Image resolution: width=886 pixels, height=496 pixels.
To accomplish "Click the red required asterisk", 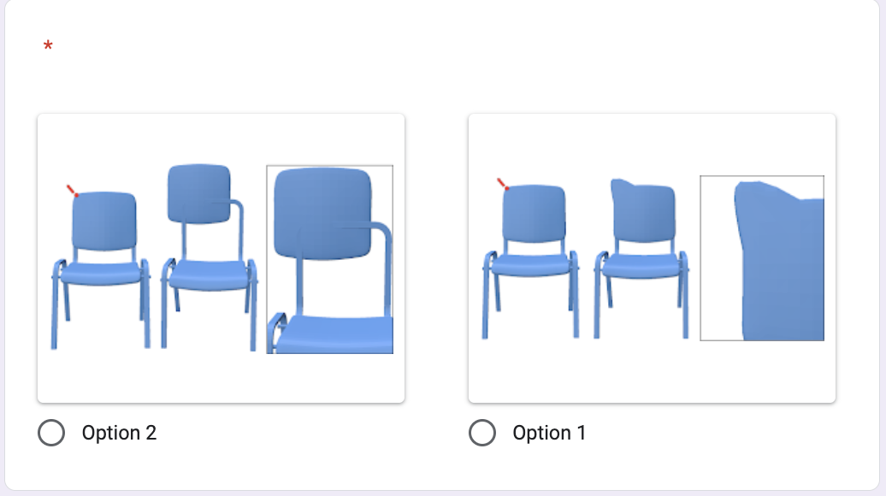I will (x=48, y=47).
